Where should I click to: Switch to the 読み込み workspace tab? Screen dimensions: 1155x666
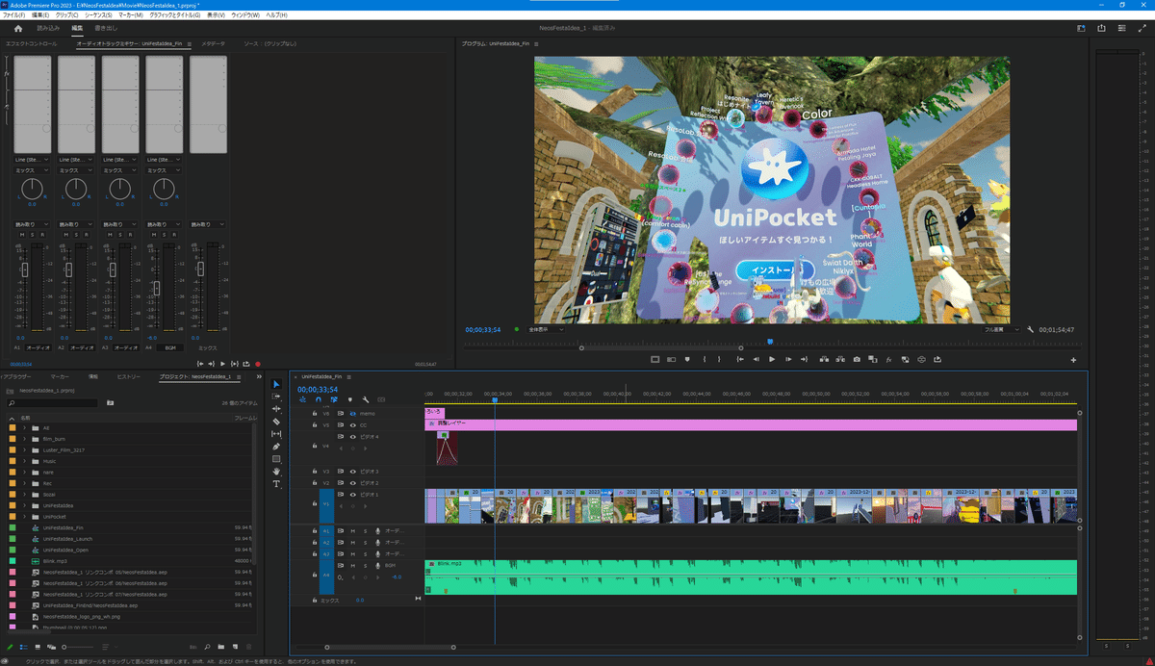(47, 29)
